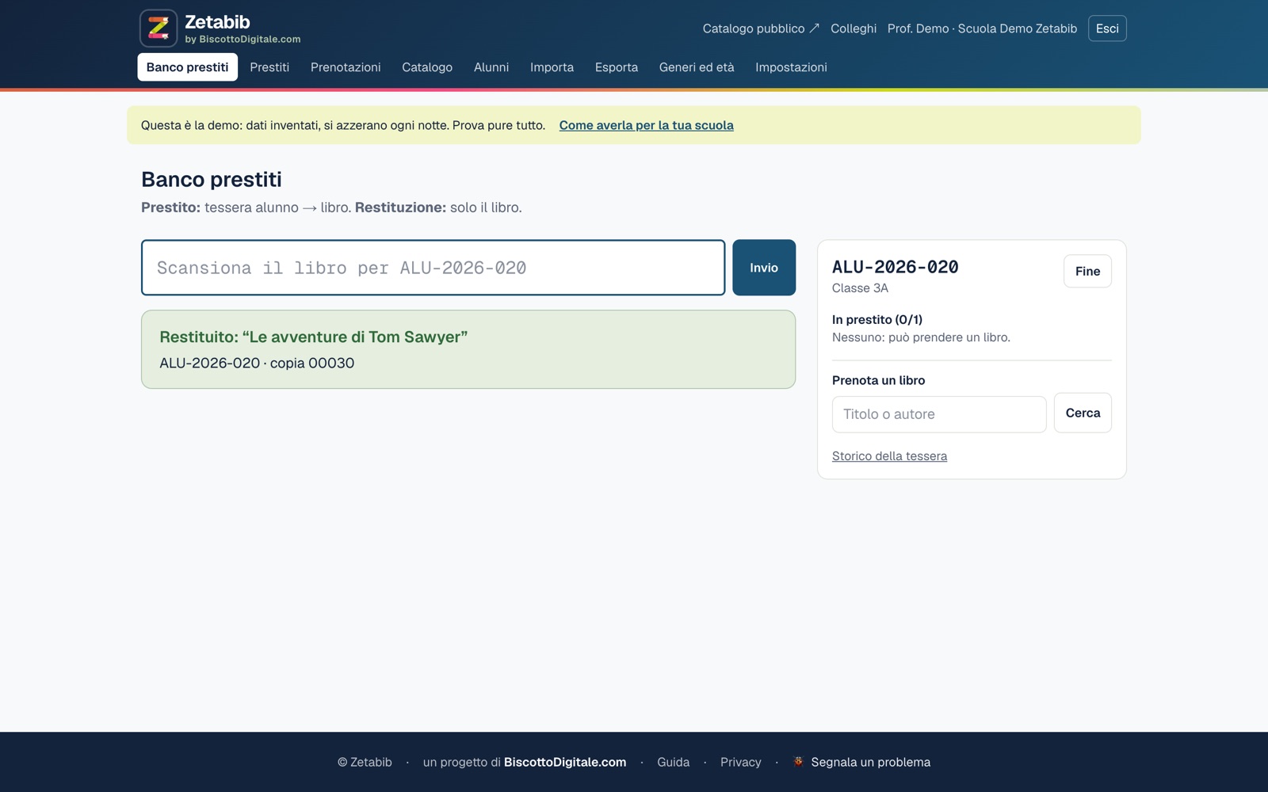Open the Banco prestiti tab
1268x792 pixels.
coord(187,67)
